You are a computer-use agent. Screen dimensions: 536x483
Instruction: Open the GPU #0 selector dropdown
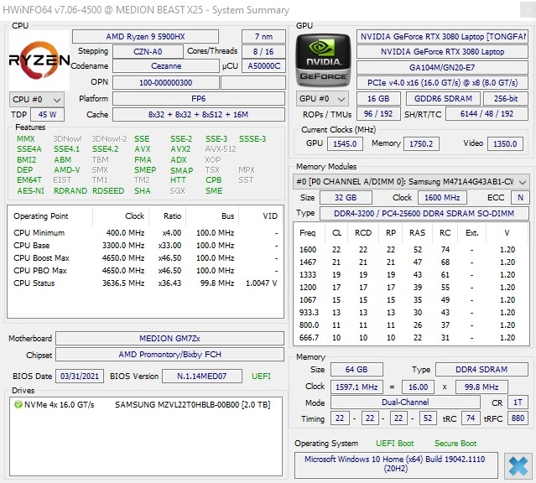tap(323, 99)
